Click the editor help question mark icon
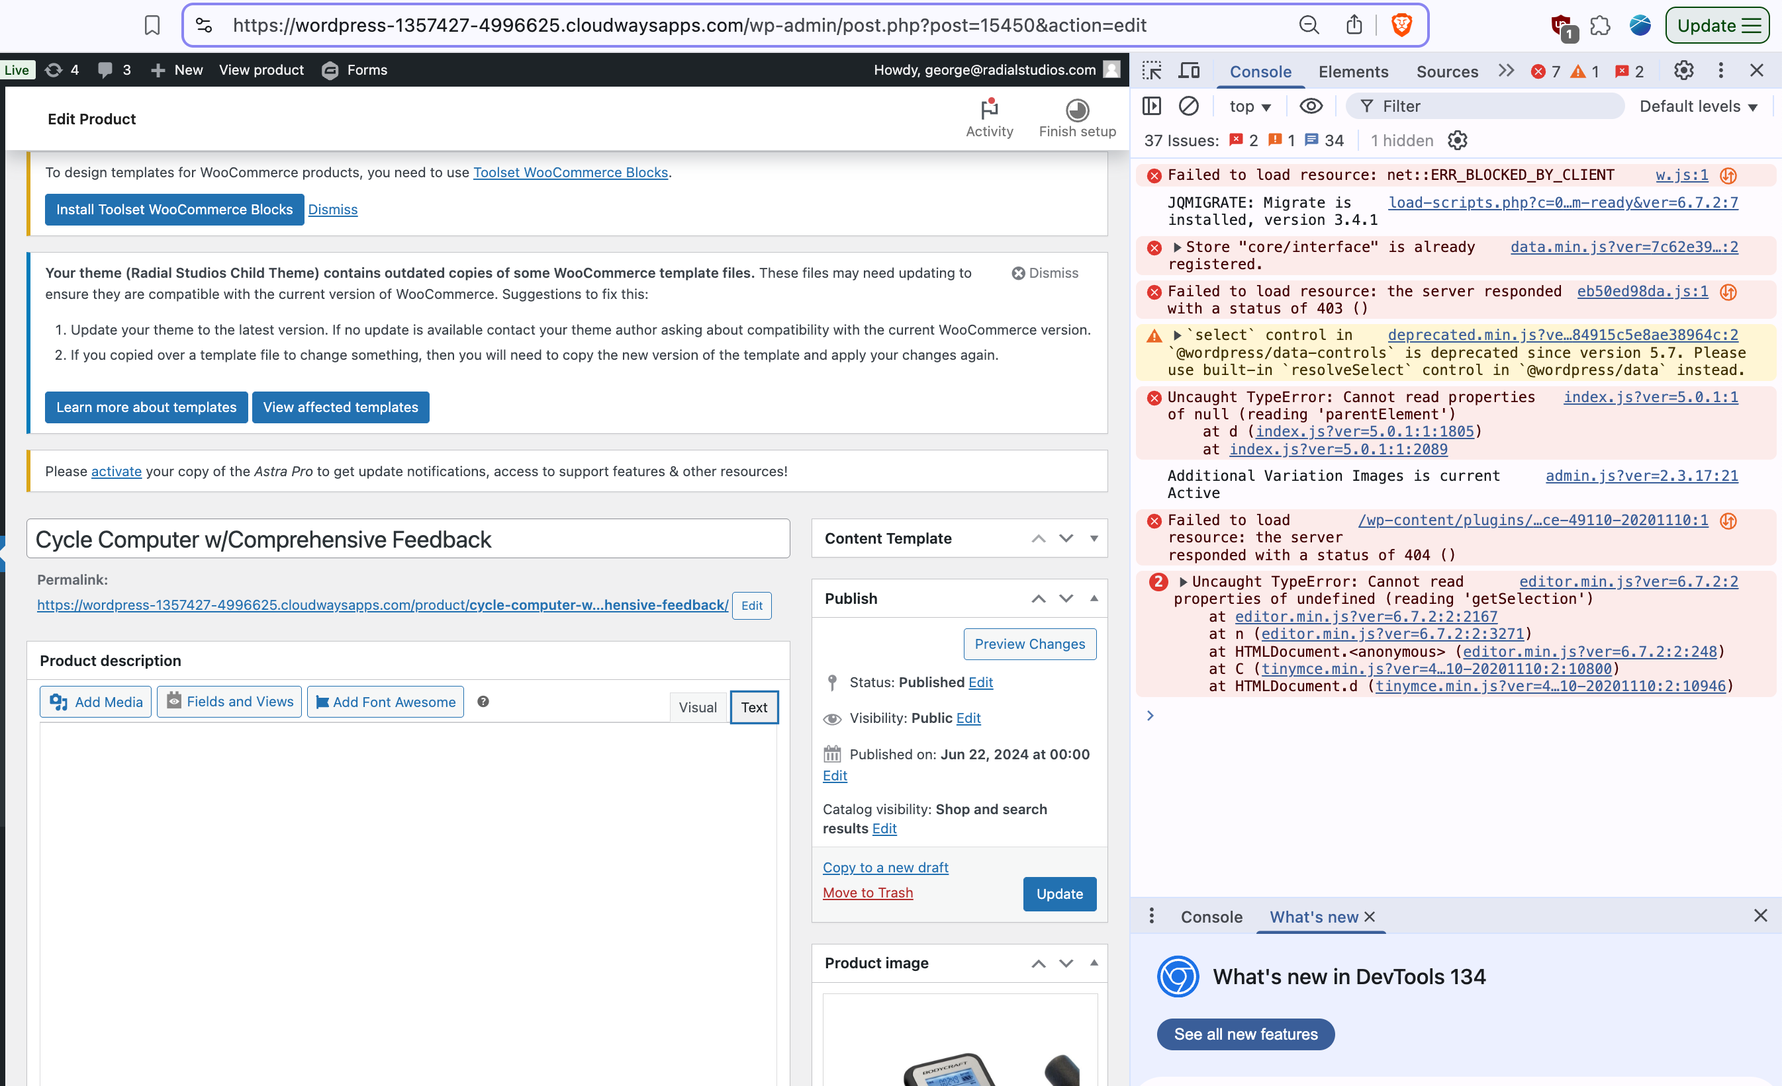The height and width of the screenshot is (1086, 1782). (483, 702)
